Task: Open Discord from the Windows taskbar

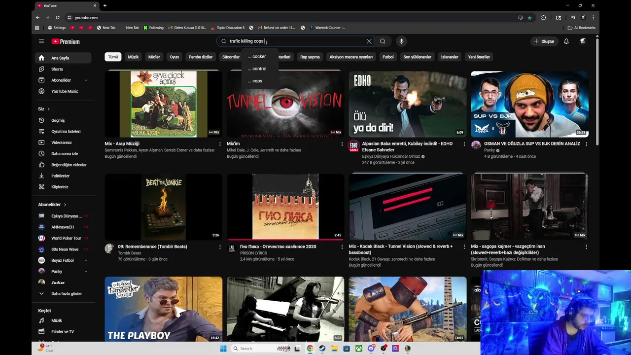Action: (371, 349)
